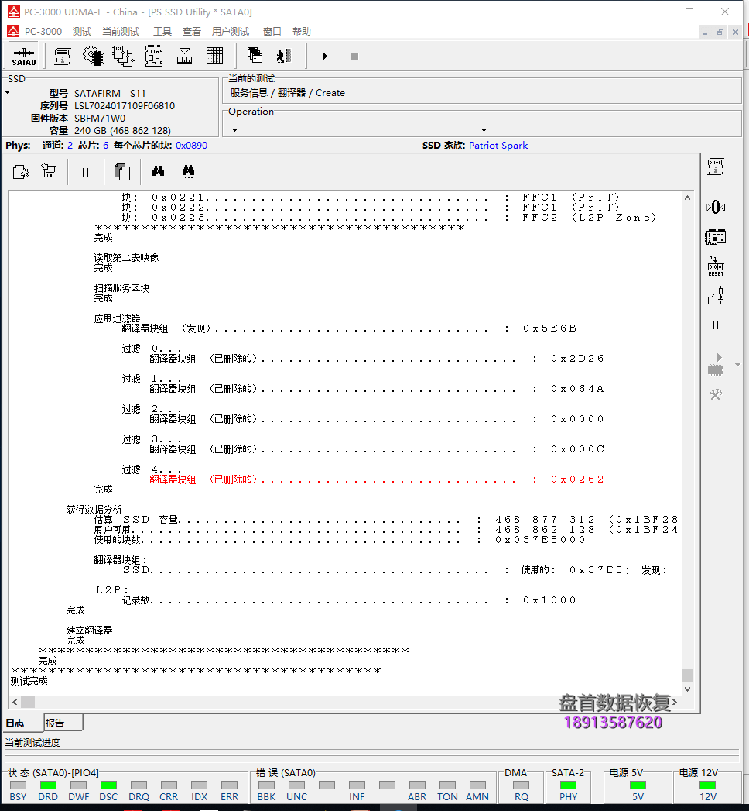Click the 5V power indicator
The width and height of the screenshot is (749, 811).
[638, 785]
